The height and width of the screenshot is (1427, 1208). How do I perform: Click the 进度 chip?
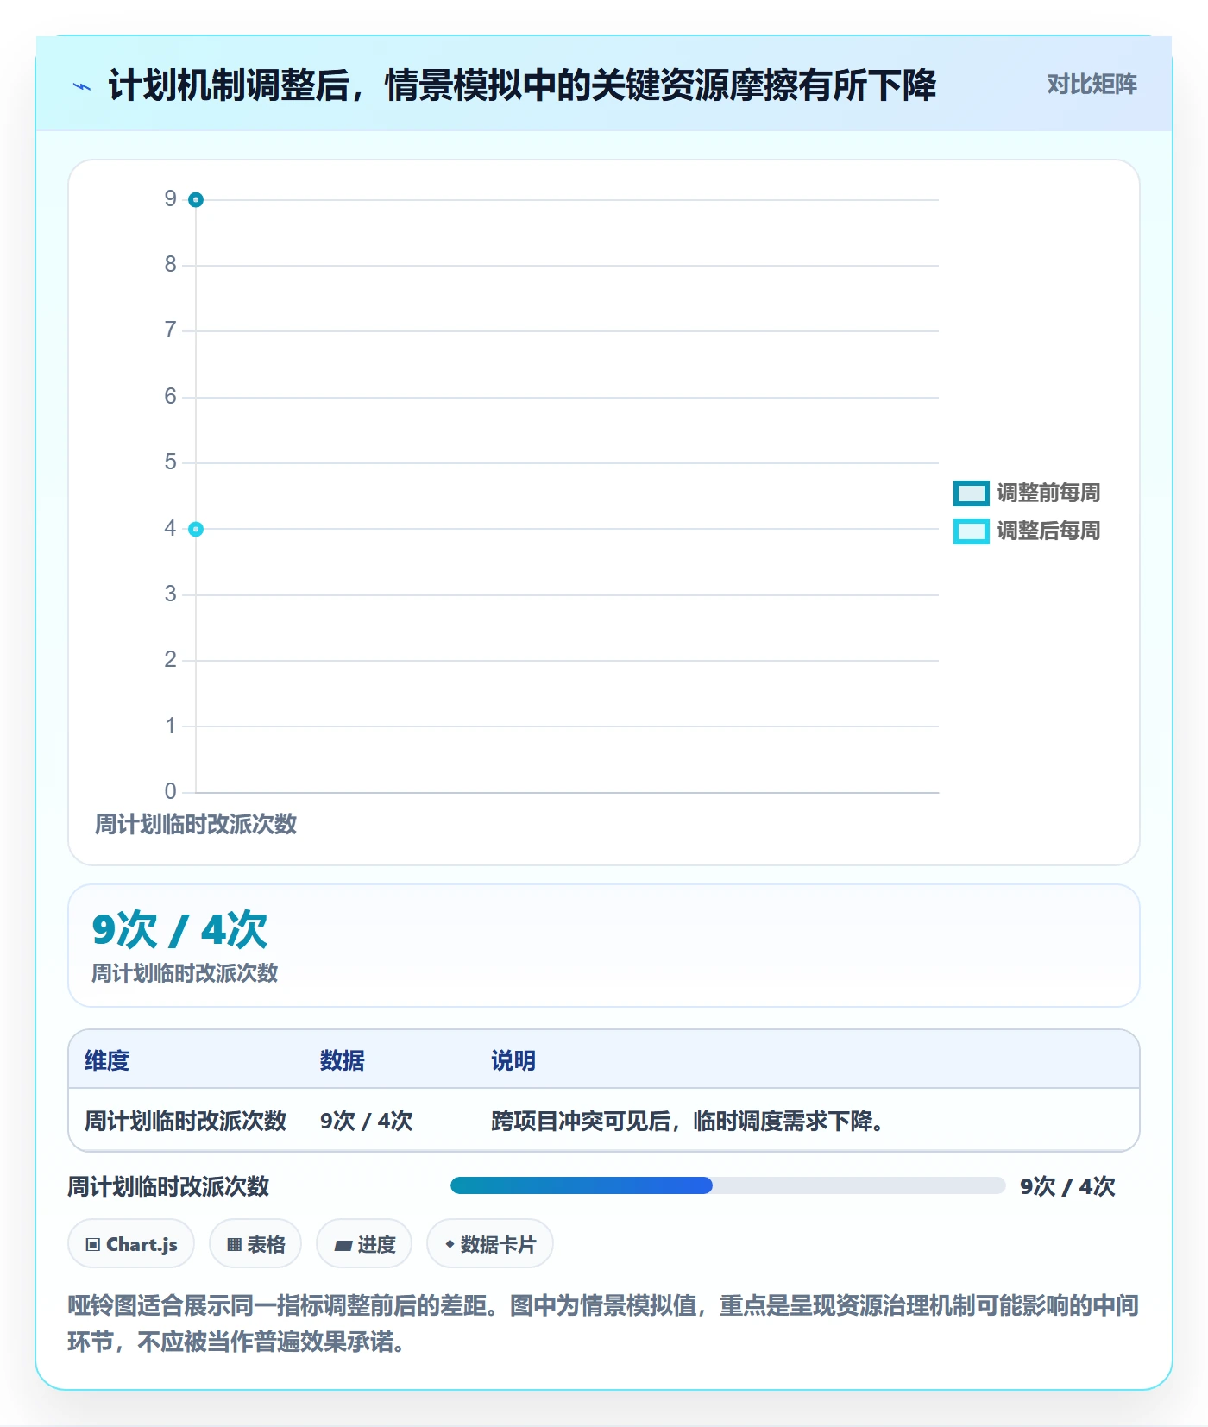tap(364, 1244)
